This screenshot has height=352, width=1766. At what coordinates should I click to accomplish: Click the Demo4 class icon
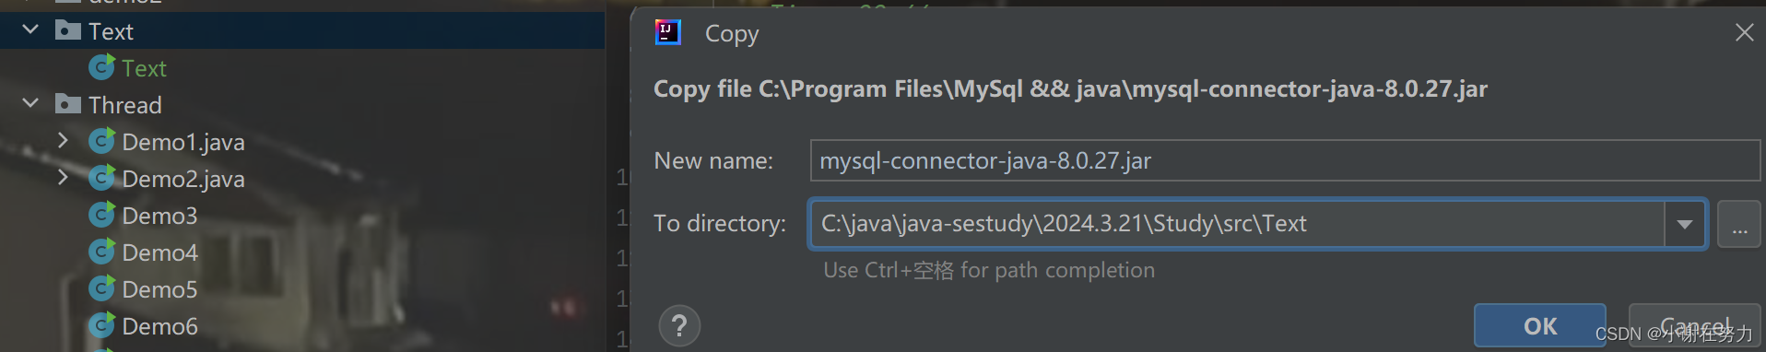tap(101, 252)
